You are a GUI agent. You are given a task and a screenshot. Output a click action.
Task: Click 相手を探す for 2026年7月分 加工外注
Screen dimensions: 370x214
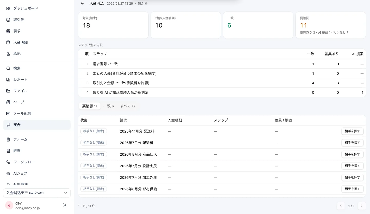352,177
